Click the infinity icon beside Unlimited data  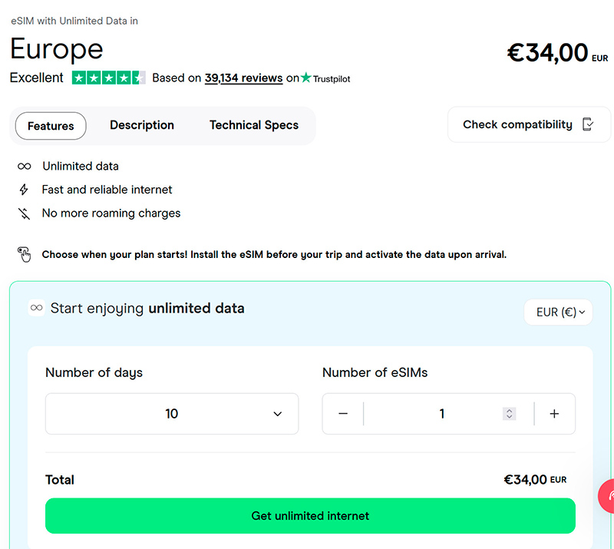25,166
